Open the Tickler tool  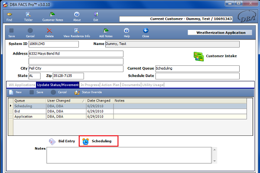click(x=28, y=17)
